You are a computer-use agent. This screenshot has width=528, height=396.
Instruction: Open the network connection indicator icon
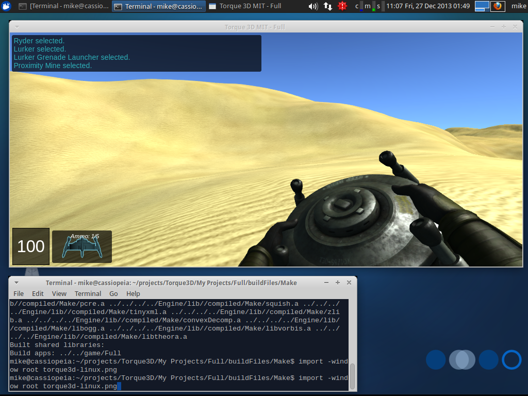[328, 6]
